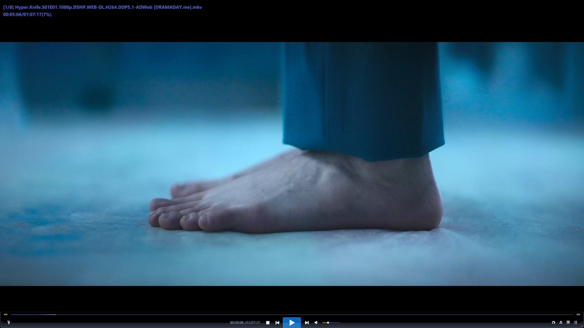Click the Play button
Screen dimensions: 584x328
coord(292,323)
